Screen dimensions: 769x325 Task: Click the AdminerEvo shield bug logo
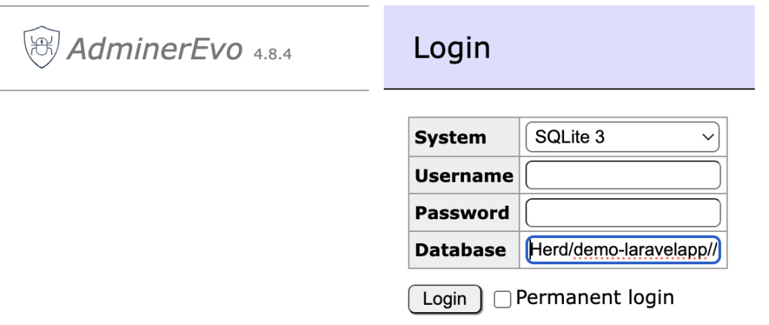(x=42, y=47)
